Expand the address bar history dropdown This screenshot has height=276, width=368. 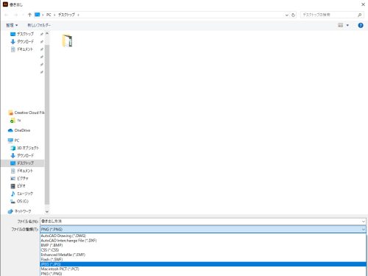pos(286,15)
